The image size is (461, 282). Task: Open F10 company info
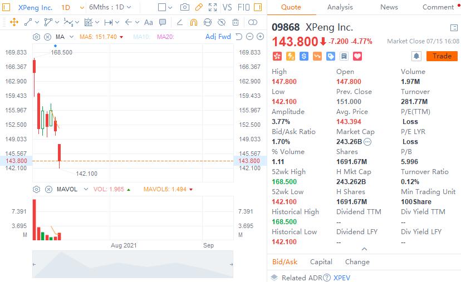[x=243, y=7]
